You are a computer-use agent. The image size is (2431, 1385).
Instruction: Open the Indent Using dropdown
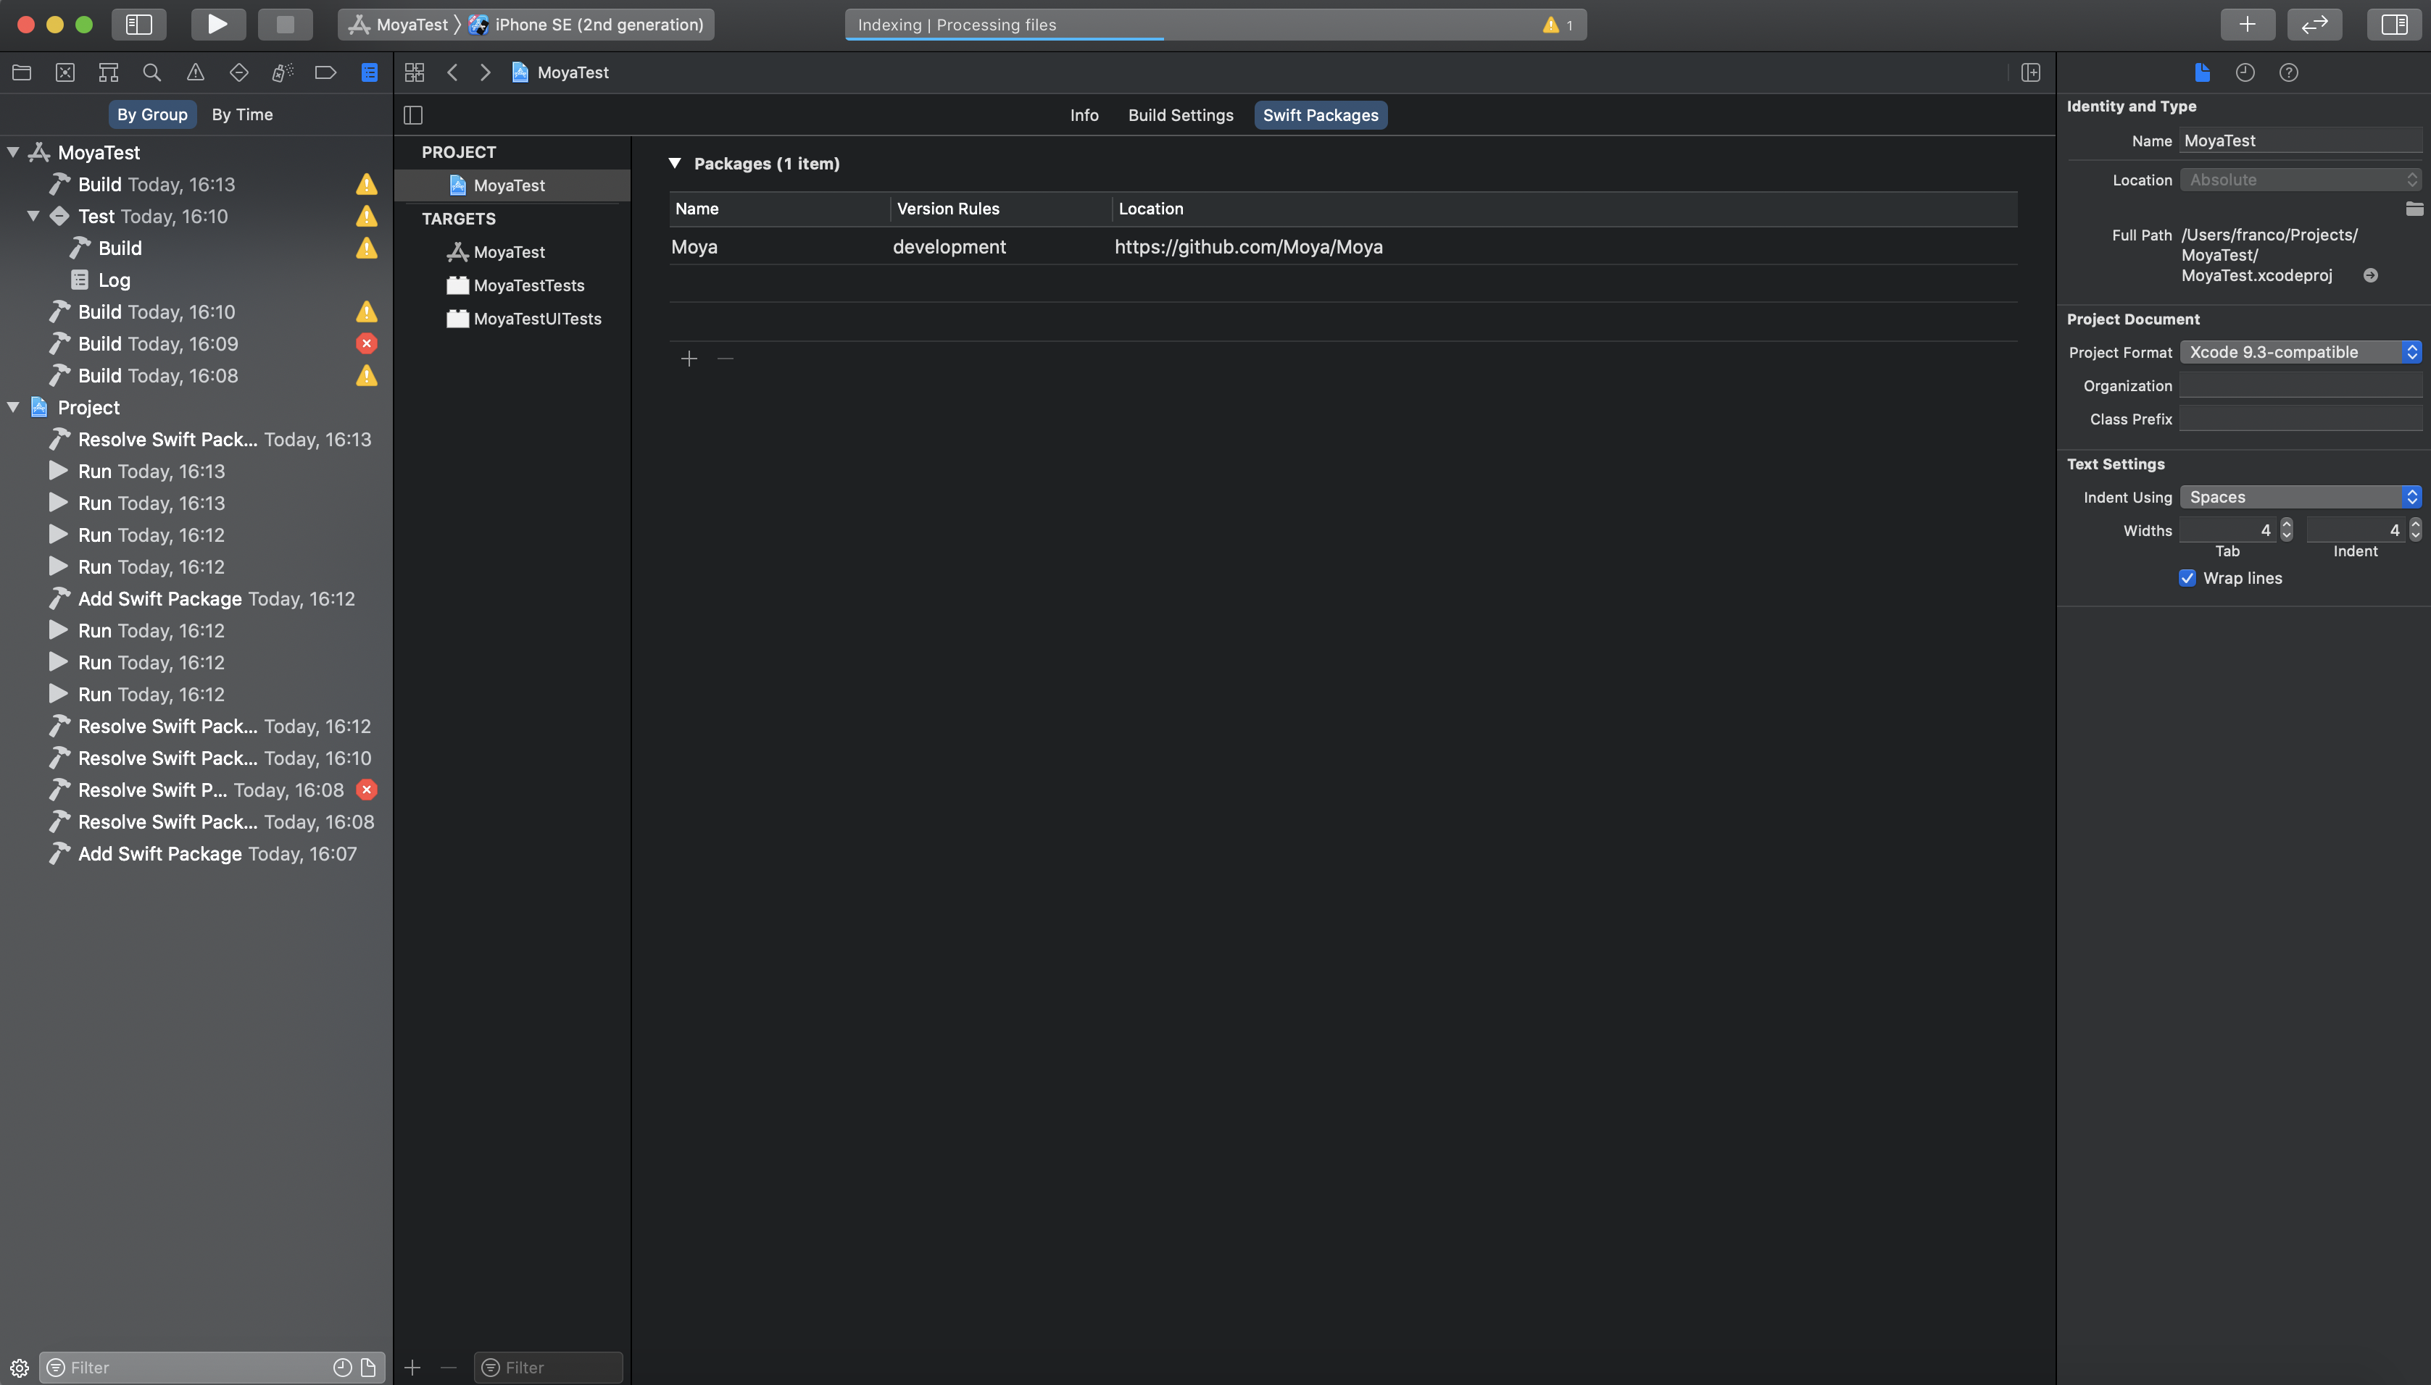click(x=2300, y=496)
